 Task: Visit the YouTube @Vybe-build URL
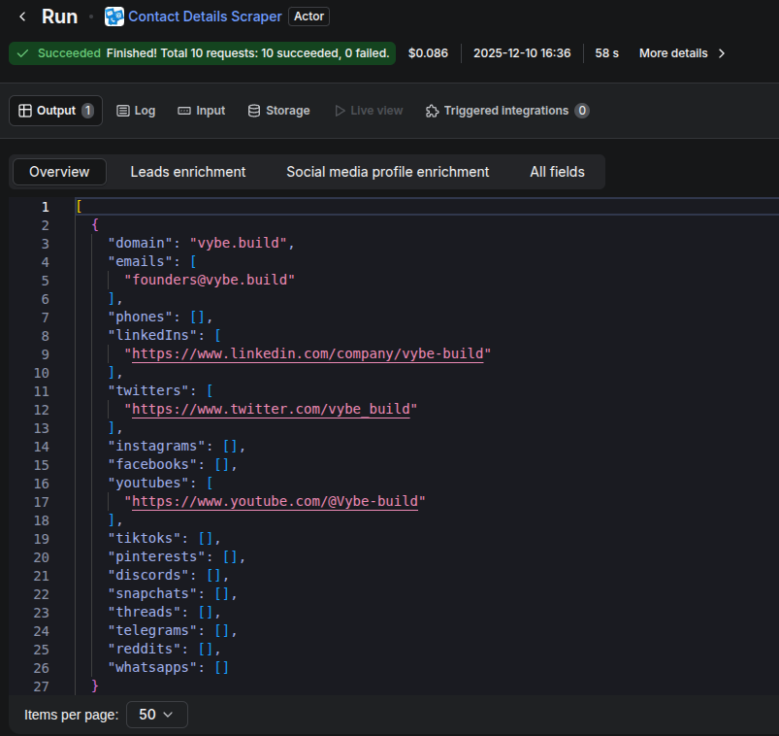(x=278, y=501)
